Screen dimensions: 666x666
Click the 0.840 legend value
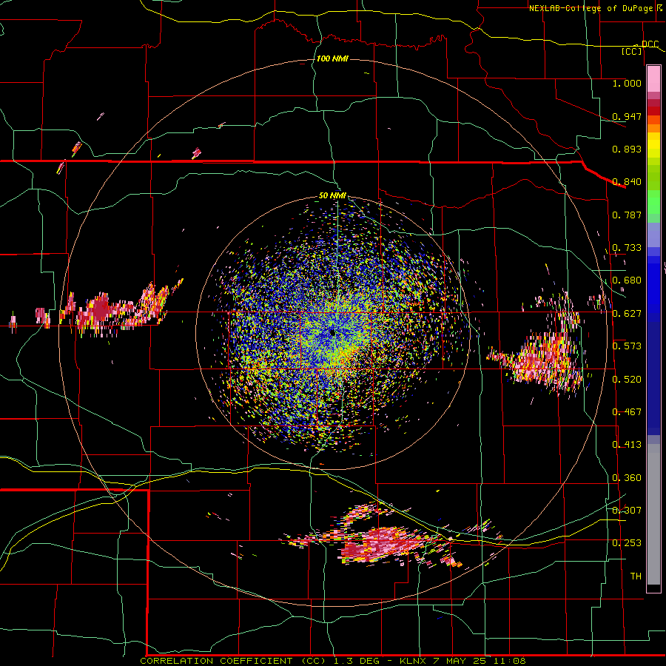pos(627,182)
